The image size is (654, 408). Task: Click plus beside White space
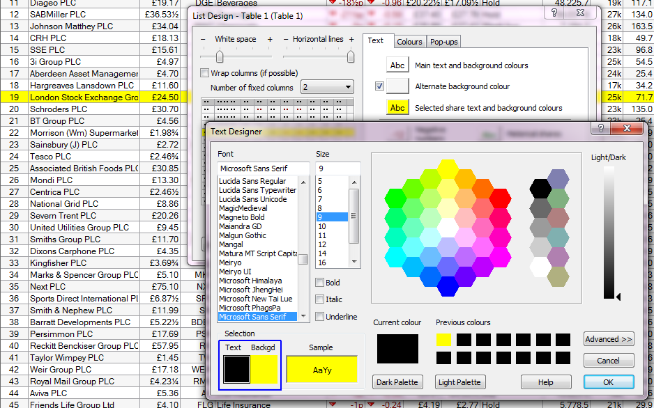pyautogui.click(x=270, y=39)
